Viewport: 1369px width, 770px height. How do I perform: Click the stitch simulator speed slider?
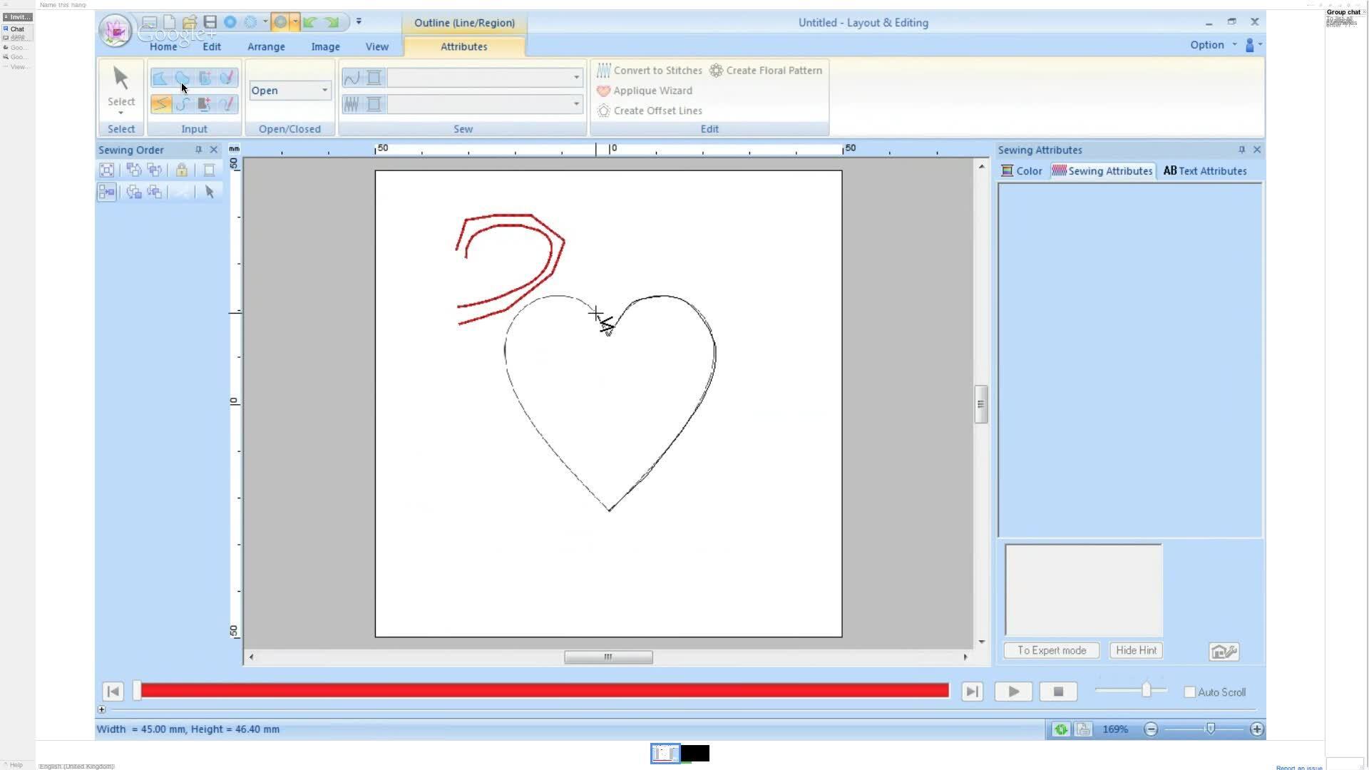click(x=1146, y=690)
